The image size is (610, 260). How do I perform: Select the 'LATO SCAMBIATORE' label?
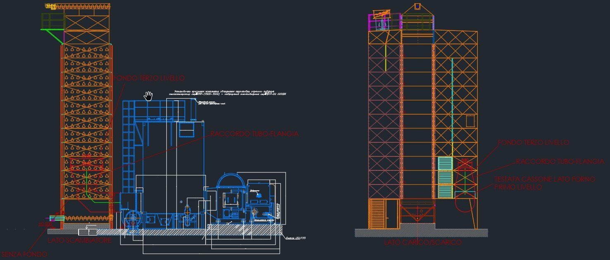(x=79, y=240)
